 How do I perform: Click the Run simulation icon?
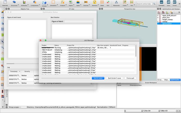pos(132,2)
